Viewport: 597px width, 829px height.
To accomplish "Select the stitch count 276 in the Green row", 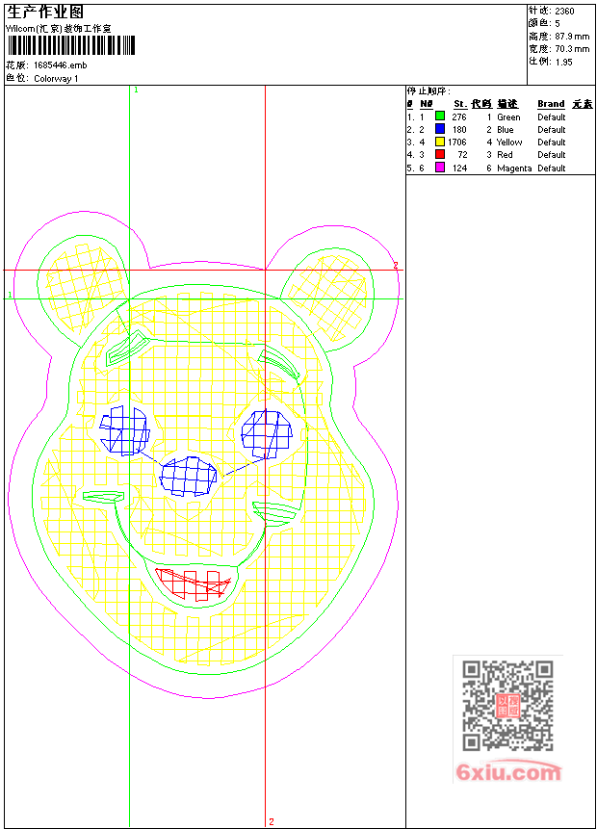I will 459,117.
